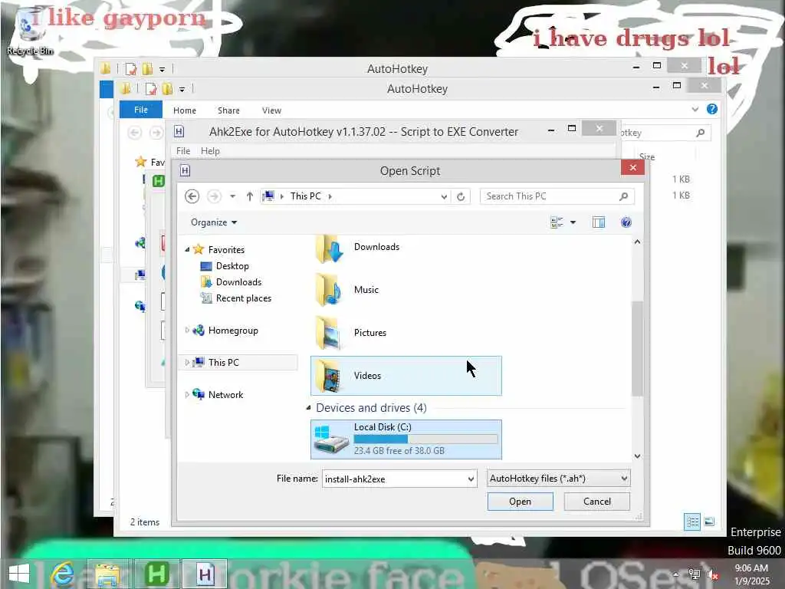Viewport: 785px width, 589px height.
Task: Click the green AutoHotkey taskbar icon
Action: coord(156,574)
